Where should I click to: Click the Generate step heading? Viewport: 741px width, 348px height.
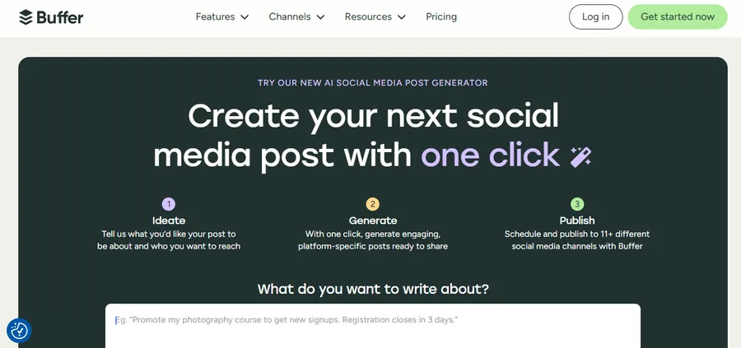(373, 220)
